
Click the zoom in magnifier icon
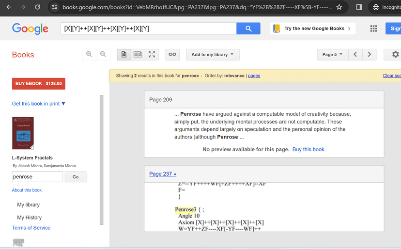89,55
